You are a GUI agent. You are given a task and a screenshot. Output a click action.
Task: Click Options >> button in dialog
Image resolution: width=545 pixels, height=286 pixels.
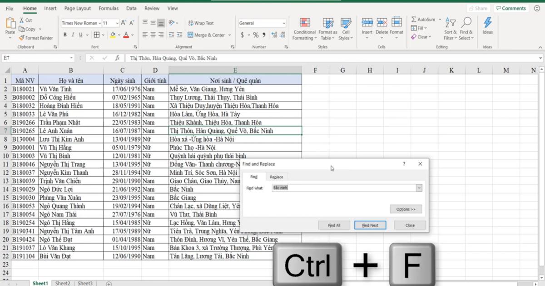pyautogui.click(x=406, y=209)
